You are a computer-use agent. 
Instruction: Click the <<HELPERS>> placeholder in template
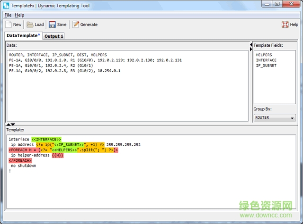(x=64, y=150)
